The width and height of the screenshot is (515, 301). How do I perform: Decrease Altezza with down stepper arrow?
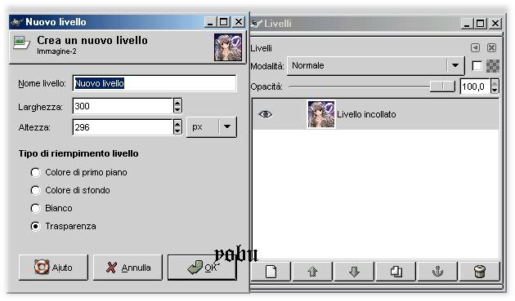click(177, 131)
